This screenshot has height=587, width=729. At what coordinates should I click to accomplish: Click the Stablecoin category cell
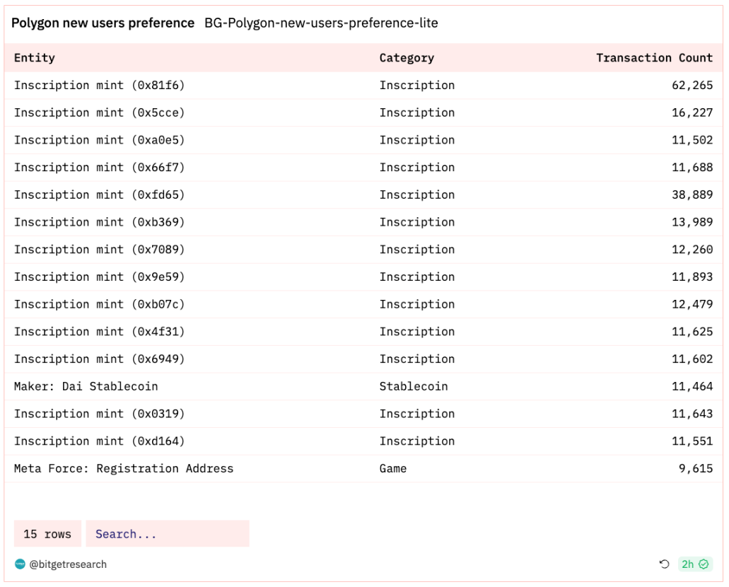(414, 386)
